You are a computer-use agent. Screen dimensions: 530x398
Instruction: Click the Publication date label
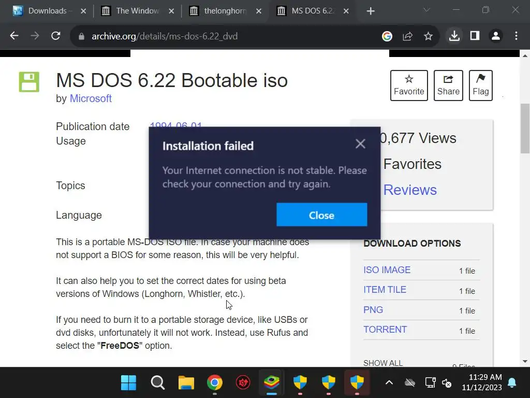93,126
